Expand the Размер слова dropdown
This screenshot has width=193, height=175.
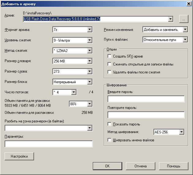pos(90,71)
